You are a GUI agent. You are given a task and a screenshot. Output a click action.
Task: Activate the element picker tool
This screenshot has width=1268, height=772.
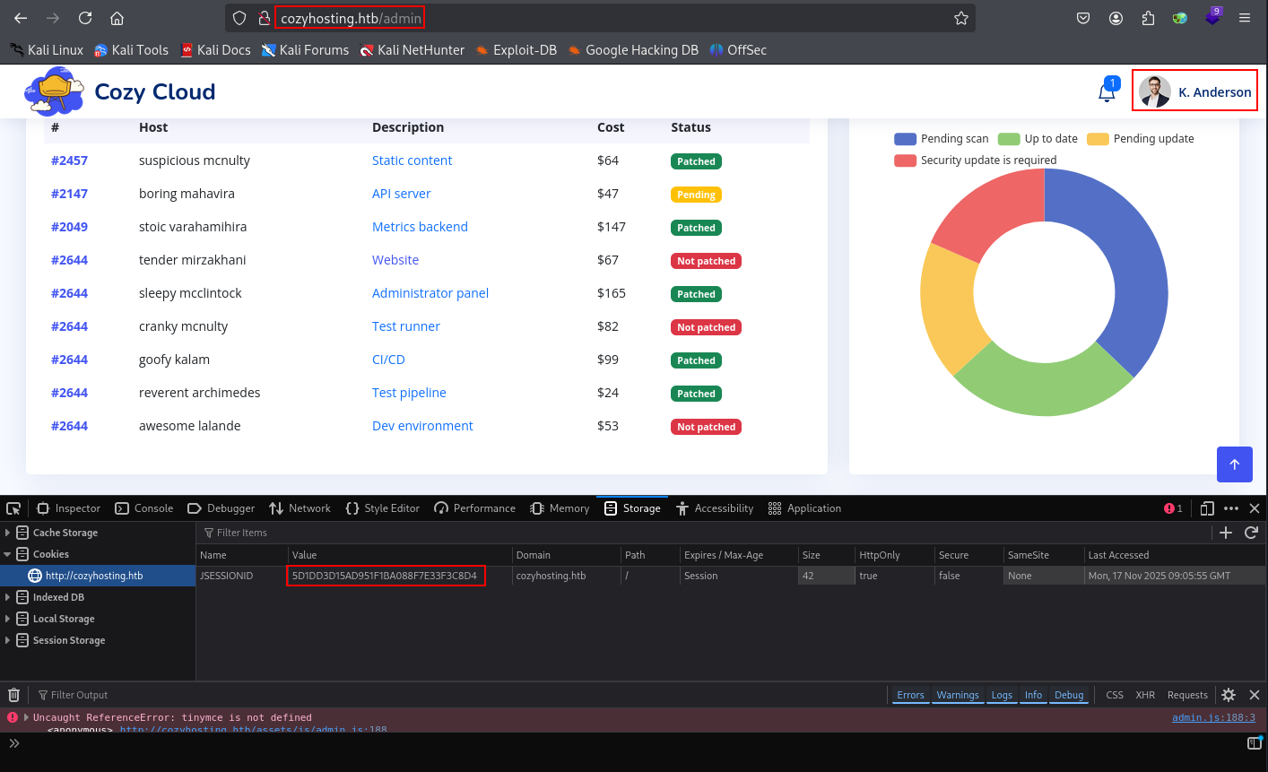(x=13, y=508)
